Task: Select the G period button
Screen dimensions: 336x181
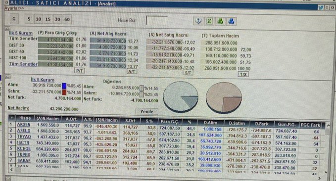Action: pyautogui.click(x=14, y=19)
